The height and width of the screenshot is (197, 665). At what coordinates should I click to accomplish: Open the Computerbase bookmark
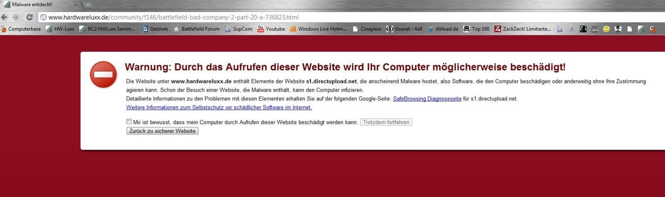pos(21,29)
